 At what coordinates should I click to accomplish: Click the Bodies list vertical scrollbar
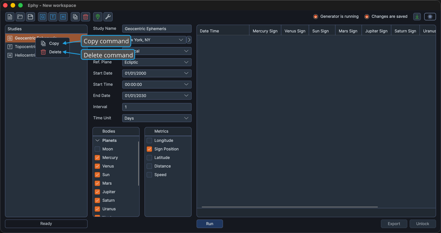point(138,163)
